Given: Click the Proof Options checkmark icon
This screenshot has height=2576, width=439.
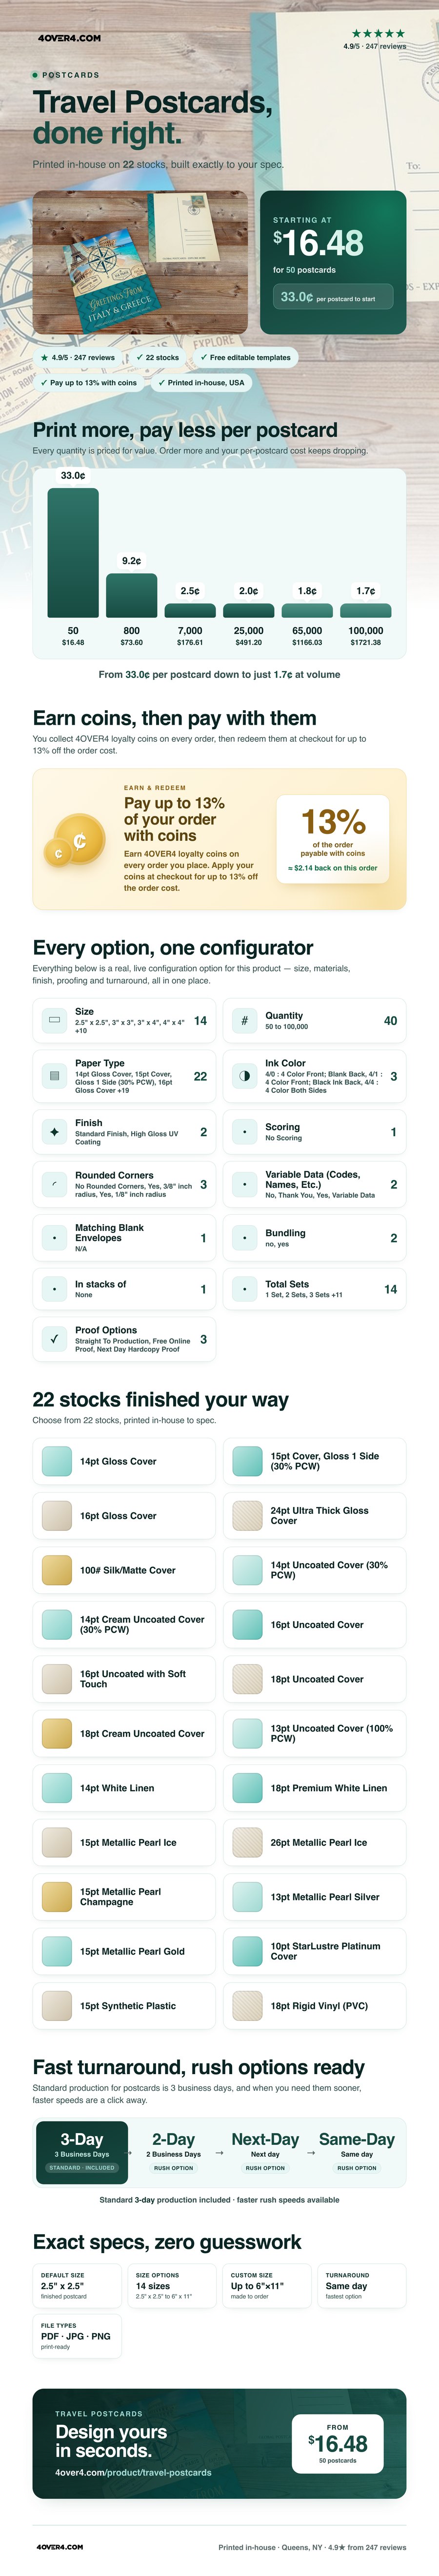Looking at the screenshot, I should click(x=54, y=1339).
